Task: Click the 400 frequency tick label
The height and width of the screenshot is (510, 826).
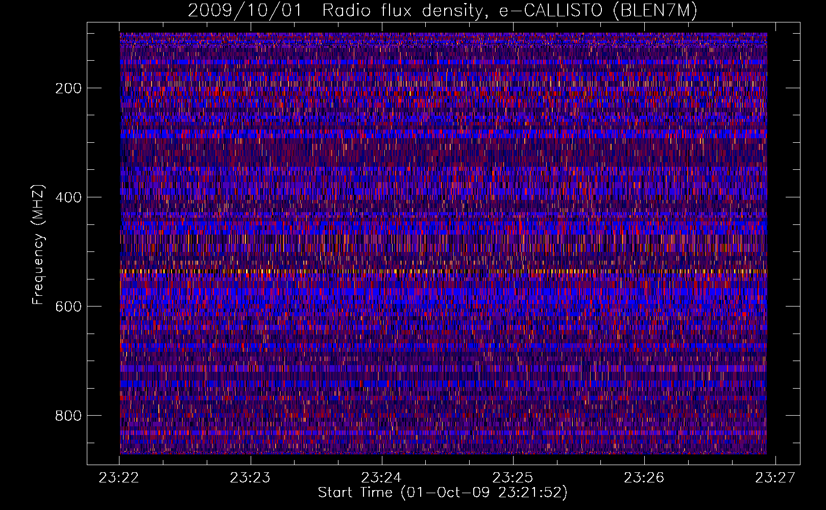Action: (x=68, y=197)
